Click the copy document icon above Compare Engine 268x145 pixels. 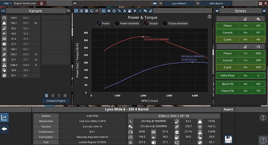[x=47, y=95]
